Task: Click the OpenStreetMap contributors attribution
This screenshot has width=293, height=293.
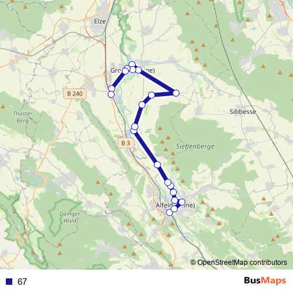Action: [x=239, y=263]
